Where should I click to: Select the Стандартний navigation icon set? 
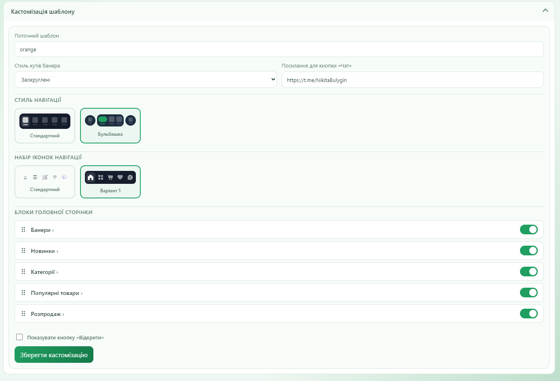(x=45, y=182)
